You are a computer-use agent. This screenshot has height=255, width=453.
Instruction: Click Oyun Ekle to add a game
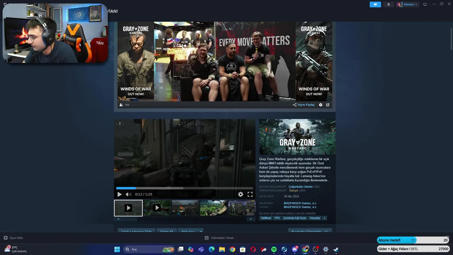(13, 238)
